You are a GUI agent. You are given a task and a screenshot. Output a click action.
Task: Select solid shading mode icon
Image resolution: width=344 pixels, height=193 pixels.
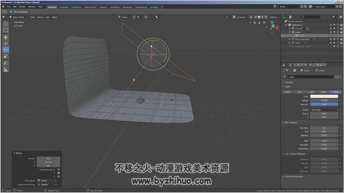point(259,17)
